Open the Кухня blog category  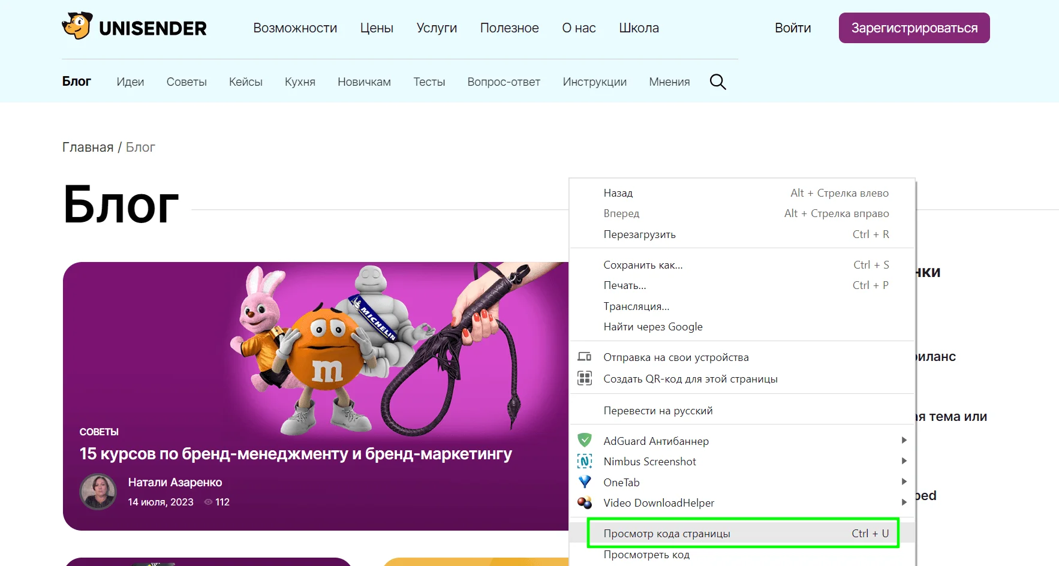pos(300,82)
